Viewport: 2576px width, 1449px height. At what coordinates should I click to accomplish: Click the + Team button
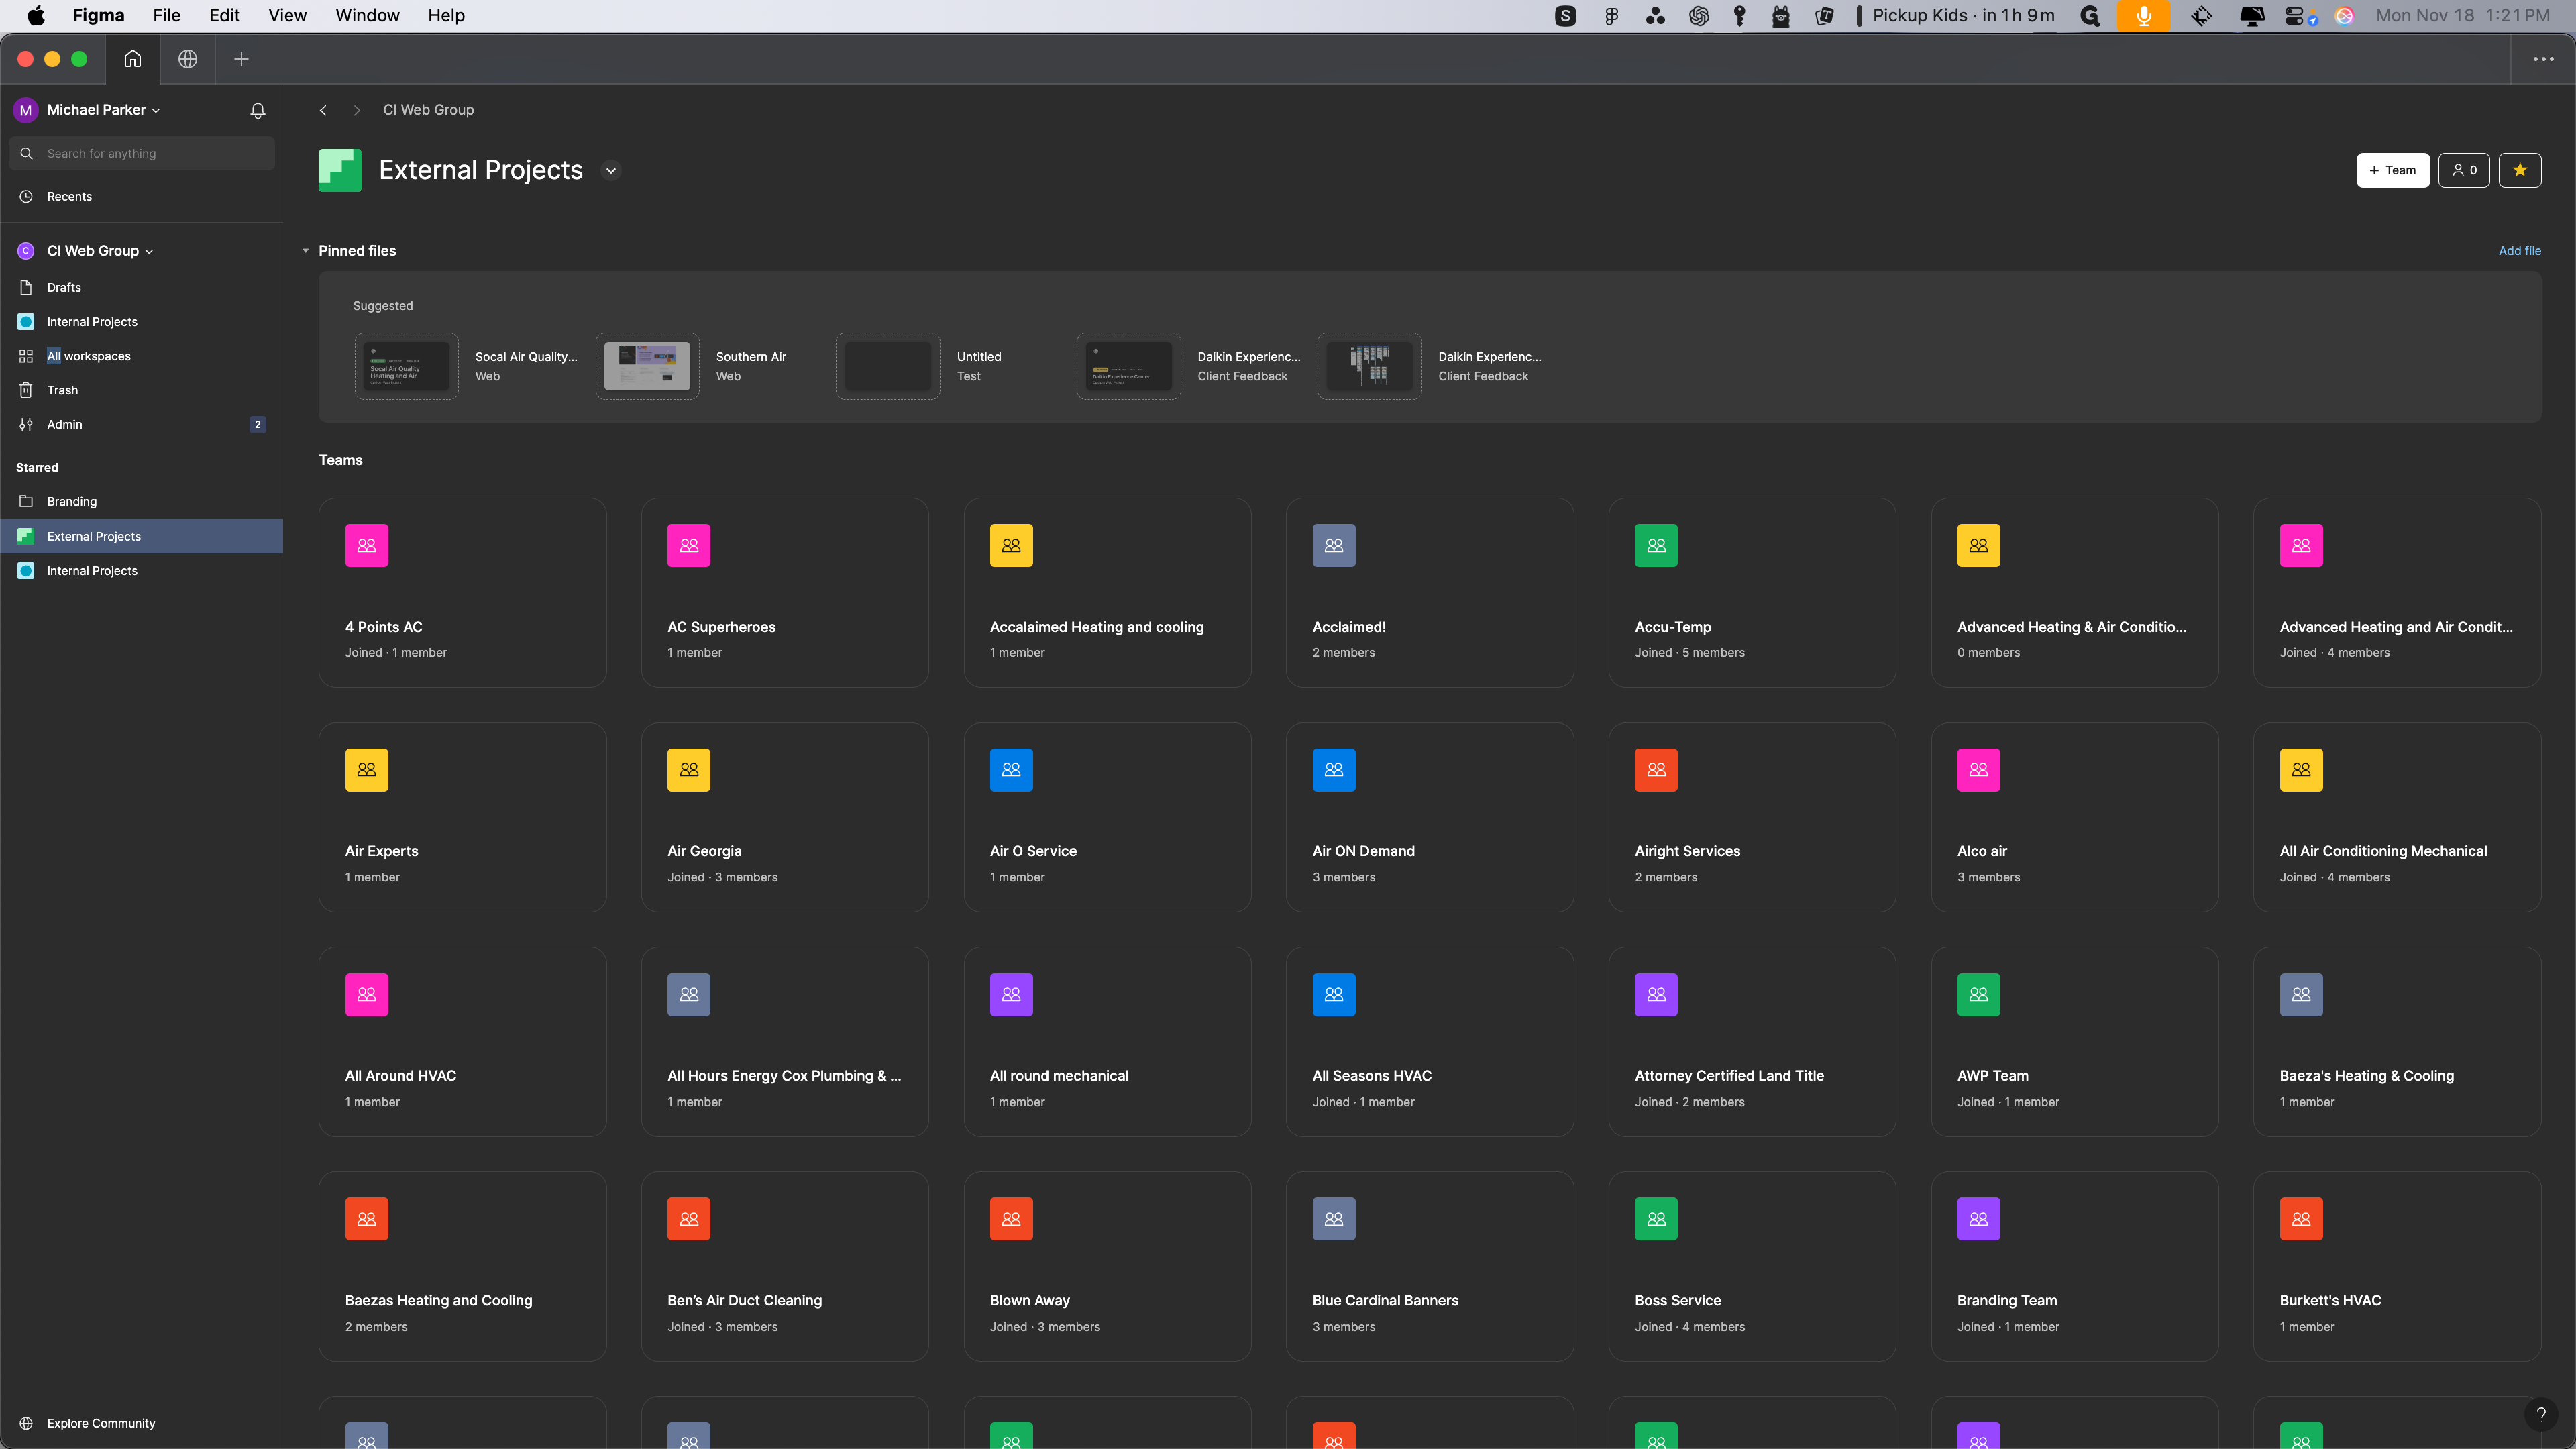tap(2392, 170)
